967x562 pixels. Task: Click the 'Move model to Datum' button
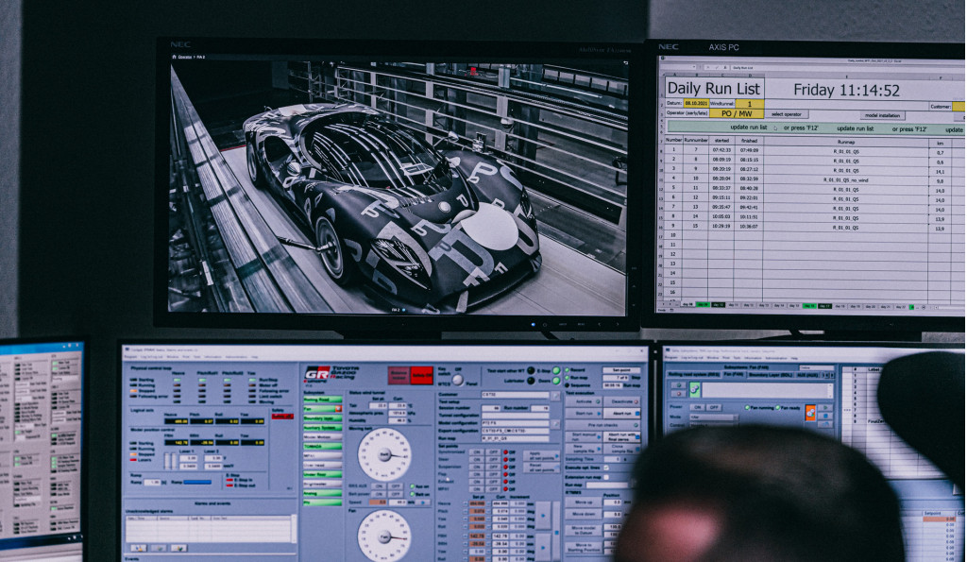point(584,531)
